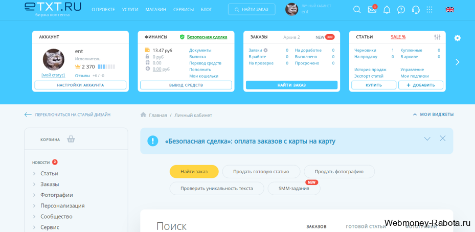Click Проверить уникальность текста button
The image size is (475, 232).
coord(217,189)
